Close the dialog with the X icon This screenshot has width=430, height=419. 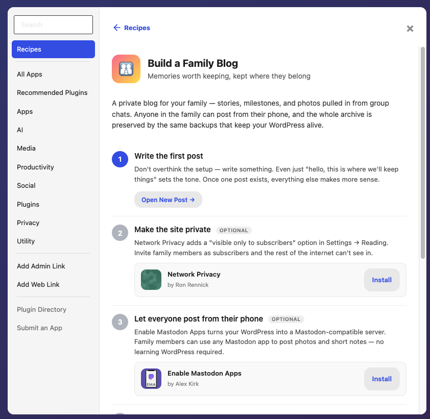point(410,29)
